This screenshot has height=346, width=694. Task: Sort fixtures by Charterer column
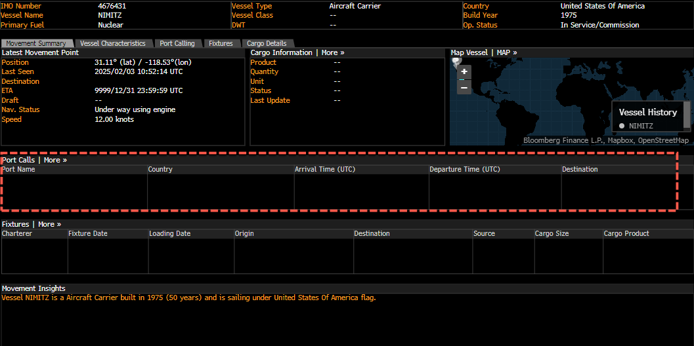coord(18,233)
